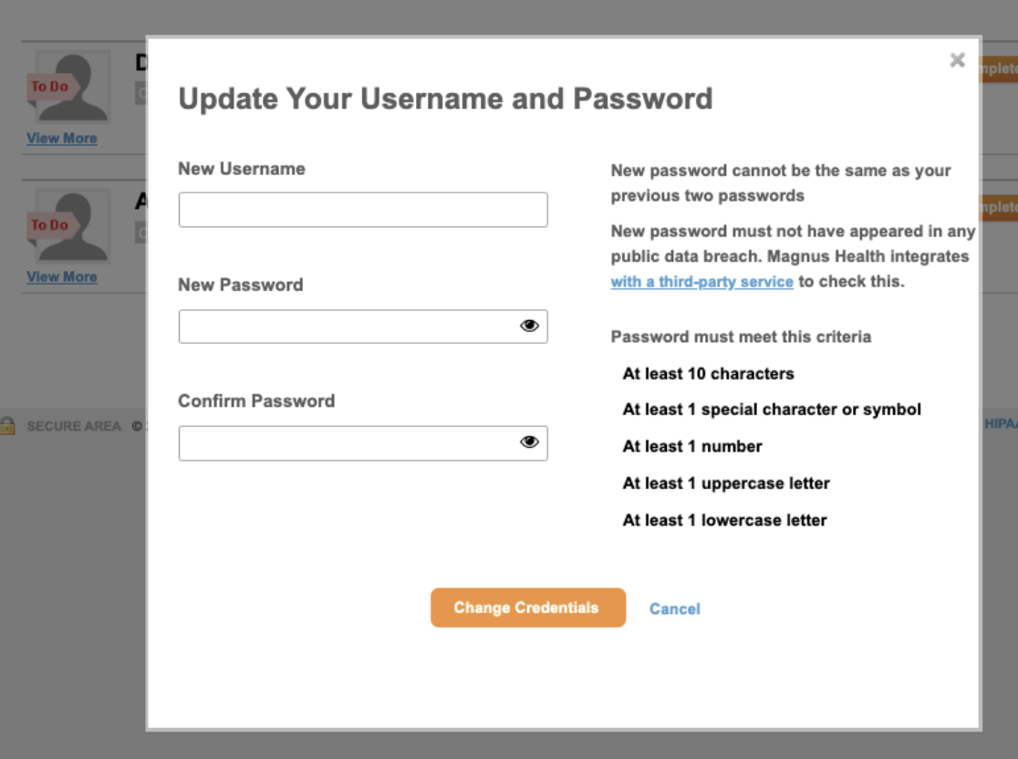Viewport: 1018px width, 759px height.
Task: Click inside the New Username field
Action: click(x=363, y=209)
